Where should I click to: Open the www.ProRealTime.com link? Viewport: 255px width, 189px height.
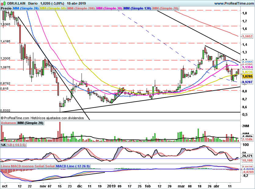[234, 3]
